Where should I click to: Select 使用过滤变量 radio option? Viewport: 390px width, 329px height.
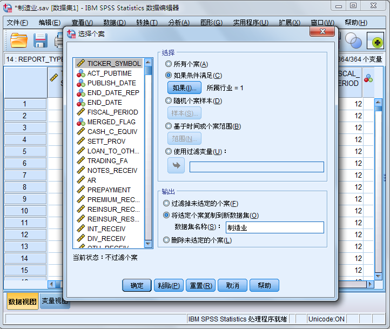169,151
